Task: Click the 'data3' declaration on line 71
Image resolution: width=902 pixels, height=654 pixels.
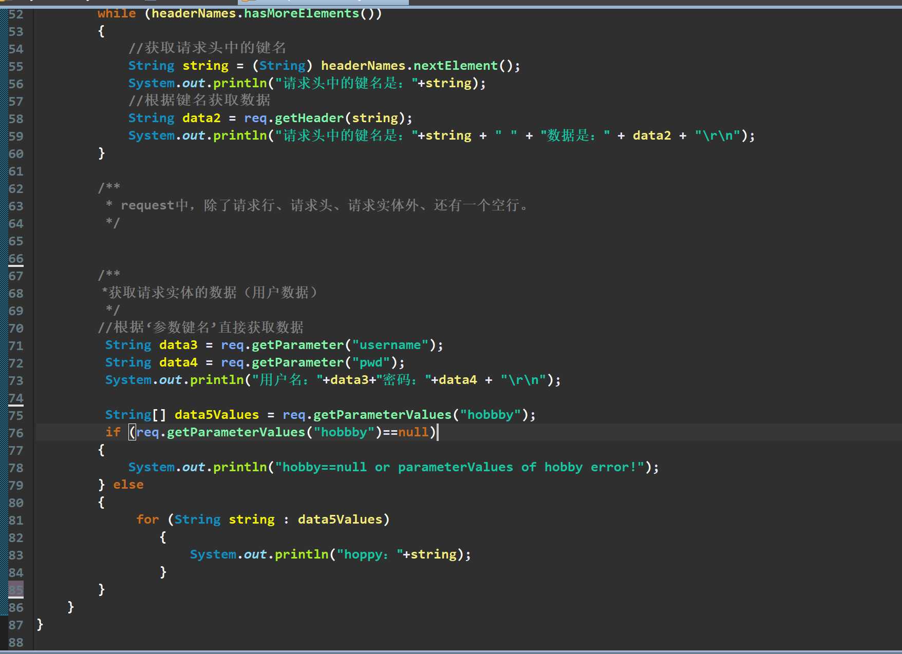Action: [x=178, y=345]
